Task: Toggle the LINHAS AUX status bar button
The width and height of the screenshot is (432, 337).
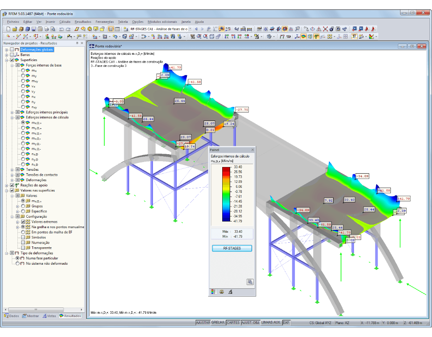Action: 270,322
